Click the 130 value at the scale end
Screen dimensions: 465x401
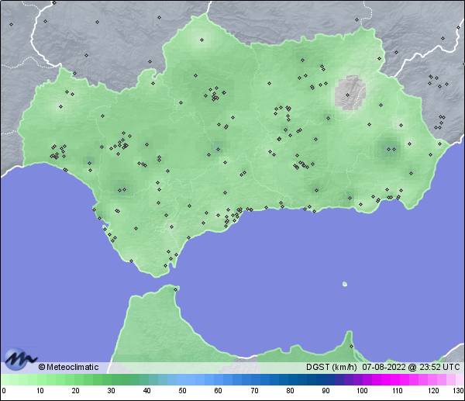click(x=458, y=391)
